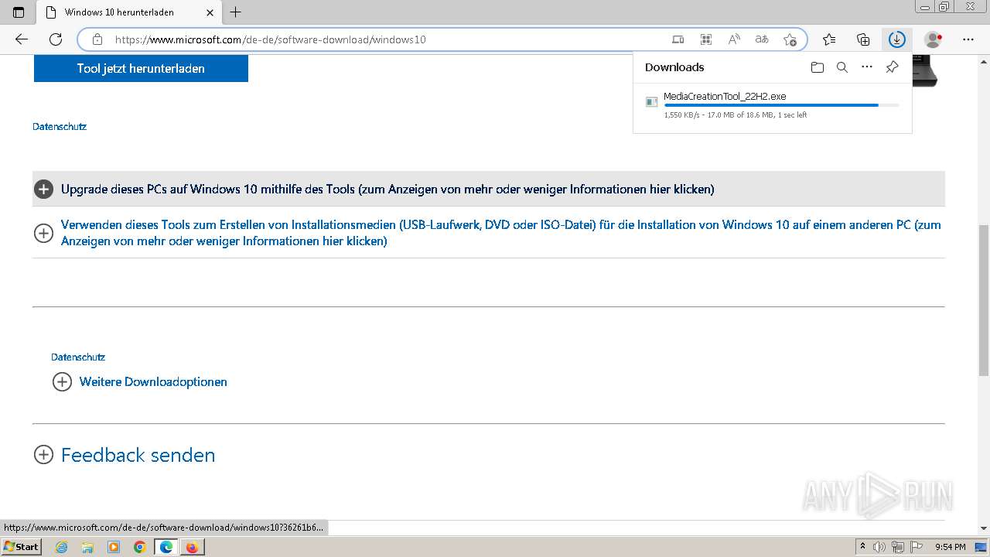Open File Explorer from taskbar
Viewport: 990px width, 557px height.
coord(87,547)
